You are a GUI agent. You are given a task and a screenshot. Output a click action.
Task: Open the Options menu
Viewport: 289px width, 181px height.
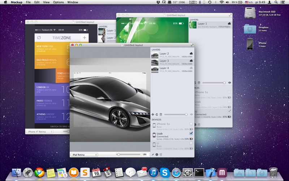point(59,2)
